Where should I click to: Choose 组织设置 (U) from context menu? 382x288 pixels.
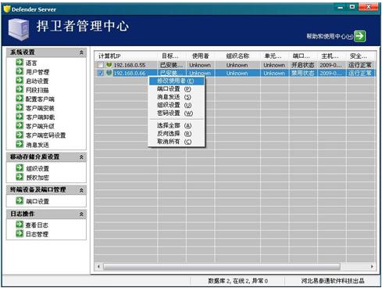[177, 105]
